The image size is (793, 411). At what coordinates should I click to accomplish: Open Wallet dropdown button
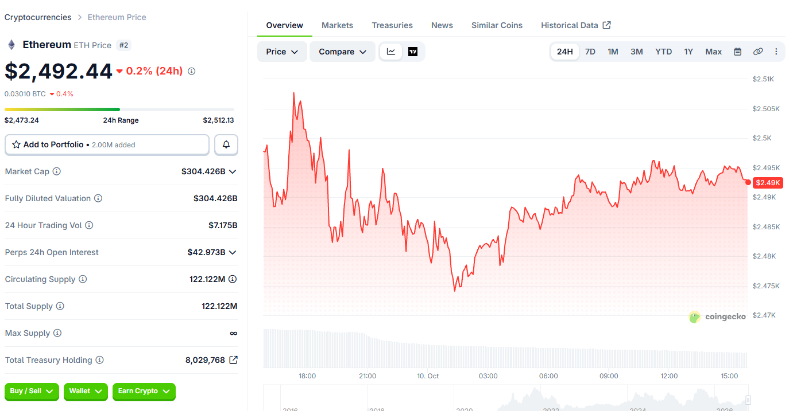pyautogui.click(x=86, y=392)
